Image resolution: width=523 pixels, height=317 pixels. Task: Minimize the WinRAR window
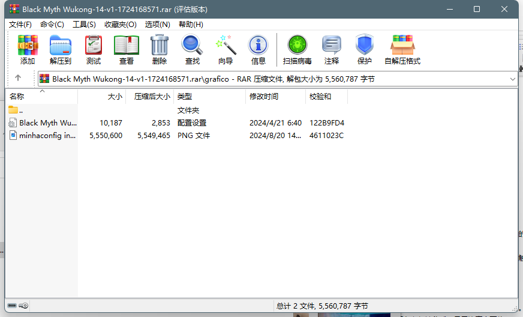(450, 9)
